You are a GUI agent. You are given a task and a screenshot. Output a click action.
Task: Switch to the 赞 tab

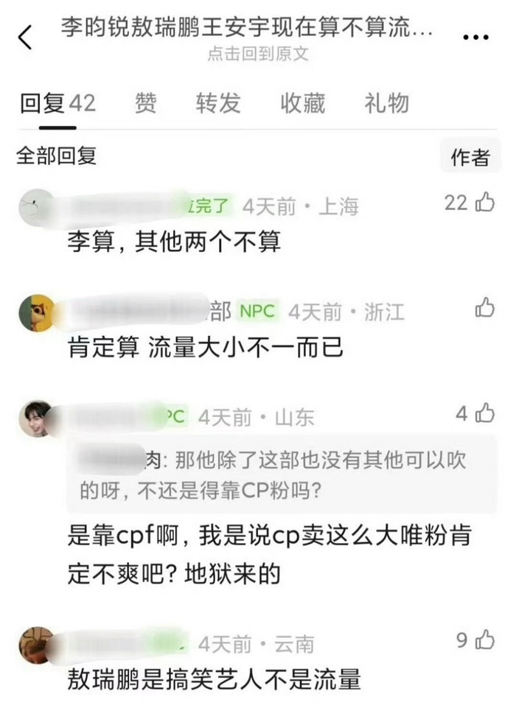tap(146, 103)
